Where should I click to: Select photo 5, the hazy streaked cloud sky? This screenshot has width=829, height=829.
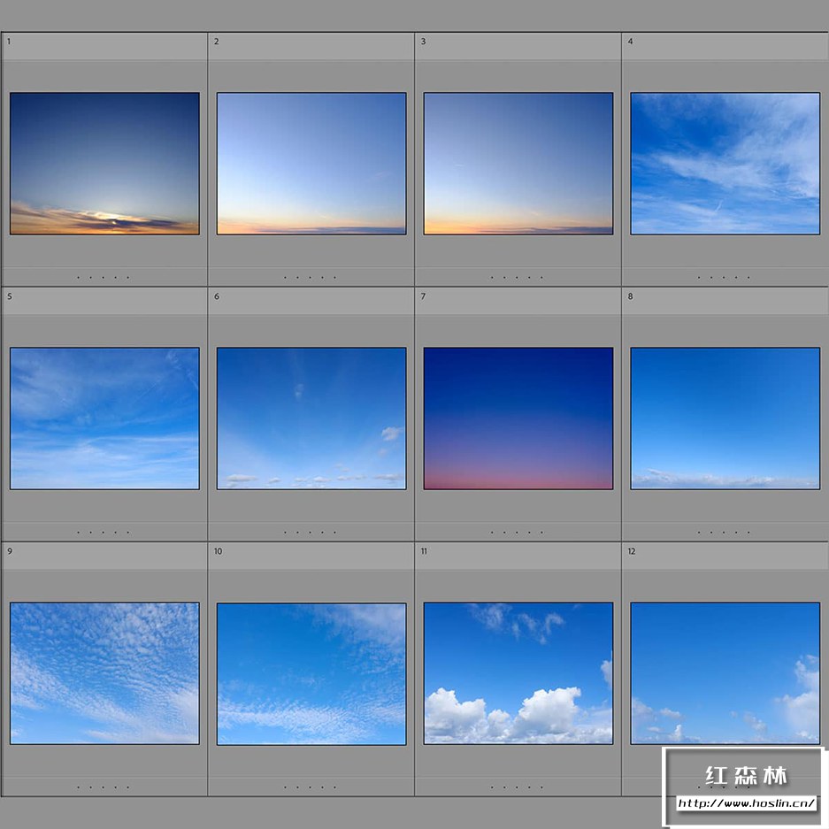tap(104, 418)
